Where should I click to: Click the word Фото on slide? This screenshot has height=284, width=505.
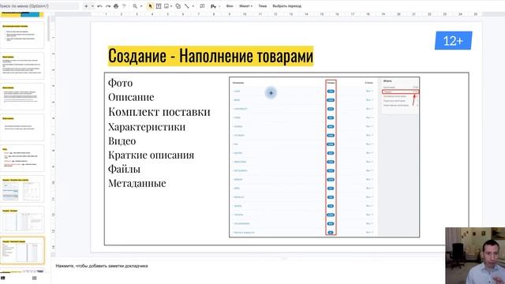(121, 83)
